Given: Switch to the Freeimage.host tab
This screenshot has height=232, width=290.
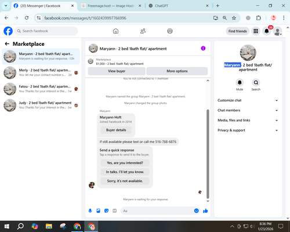Looking at the screenshot, I should pyautogui.click(x=111, y=6).
